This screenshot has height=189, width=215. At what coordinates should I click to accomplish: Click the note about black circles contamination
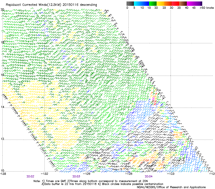[x=130, y=184]
